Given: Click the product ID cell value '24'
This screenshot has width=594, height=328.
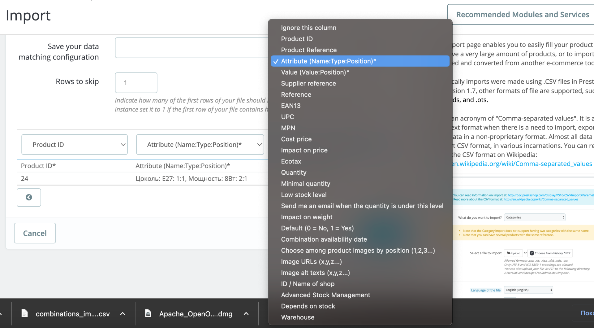Looking at the screenshot, I should [24, 179].
